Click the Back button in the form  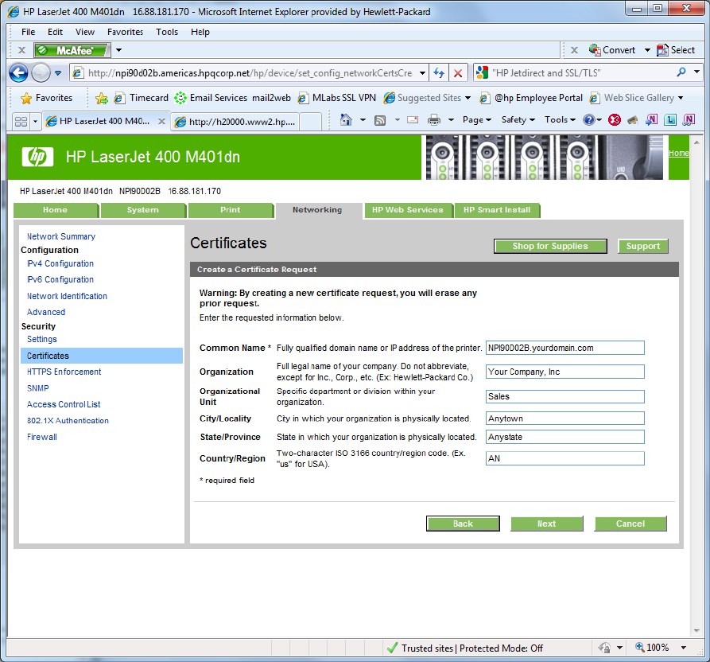[x=463, y=524]
